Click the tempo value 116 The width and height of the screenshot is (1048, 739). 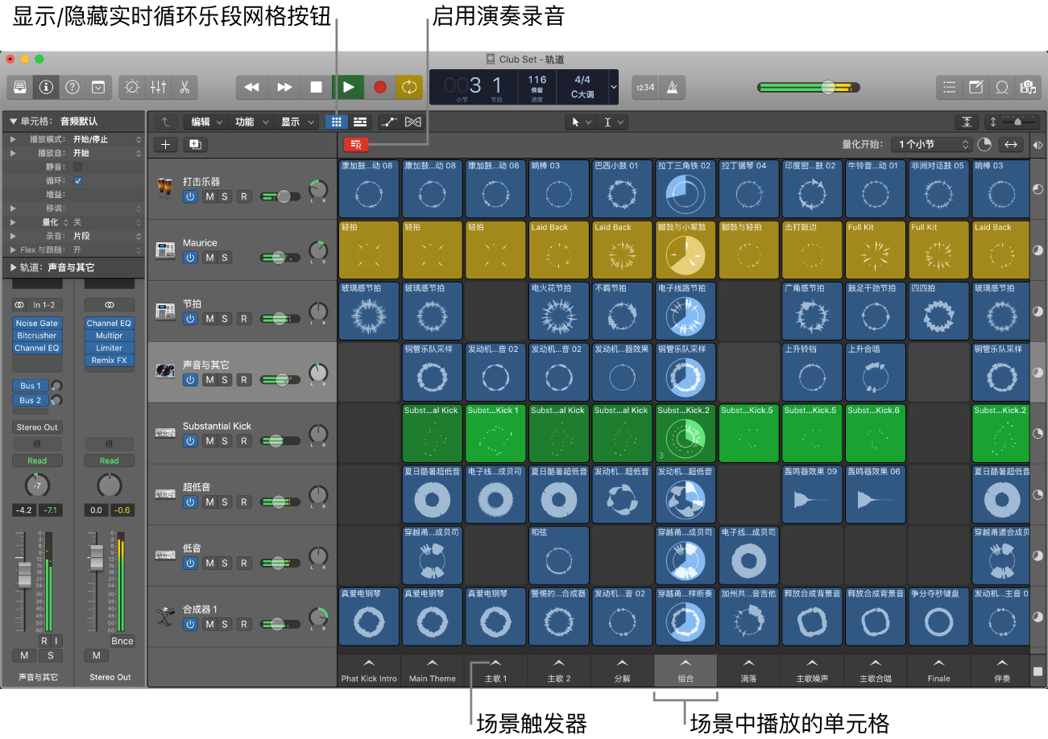point(537,80)
